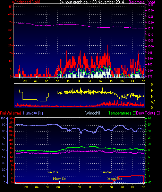This screenshot has width=162, height=192.
Task: Click the -5 temperature scale value
Action: (x=148, y=176)
